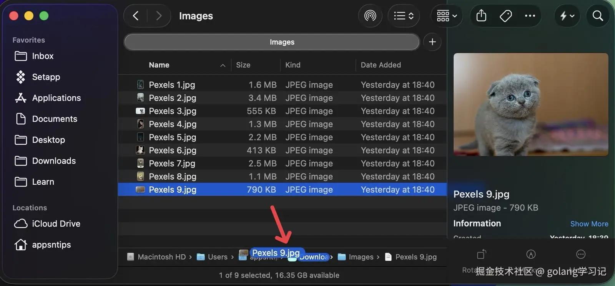
Task: Add a new tab with plus button
Action: click(x=432, y=42)
